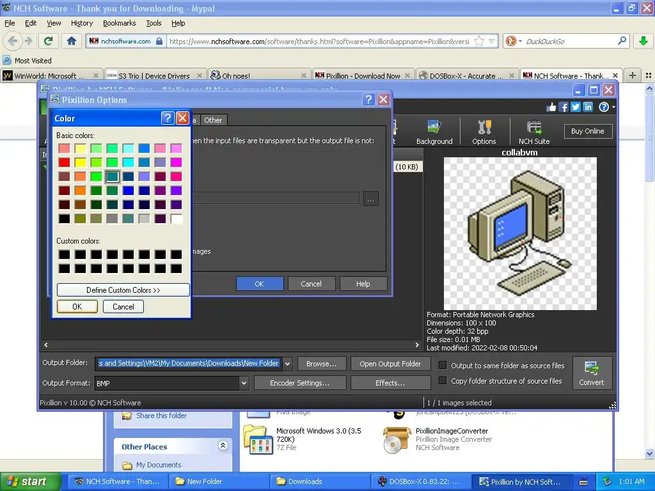
Task: Open Most Visited bookmarks folder
Action: coord(27,61)
